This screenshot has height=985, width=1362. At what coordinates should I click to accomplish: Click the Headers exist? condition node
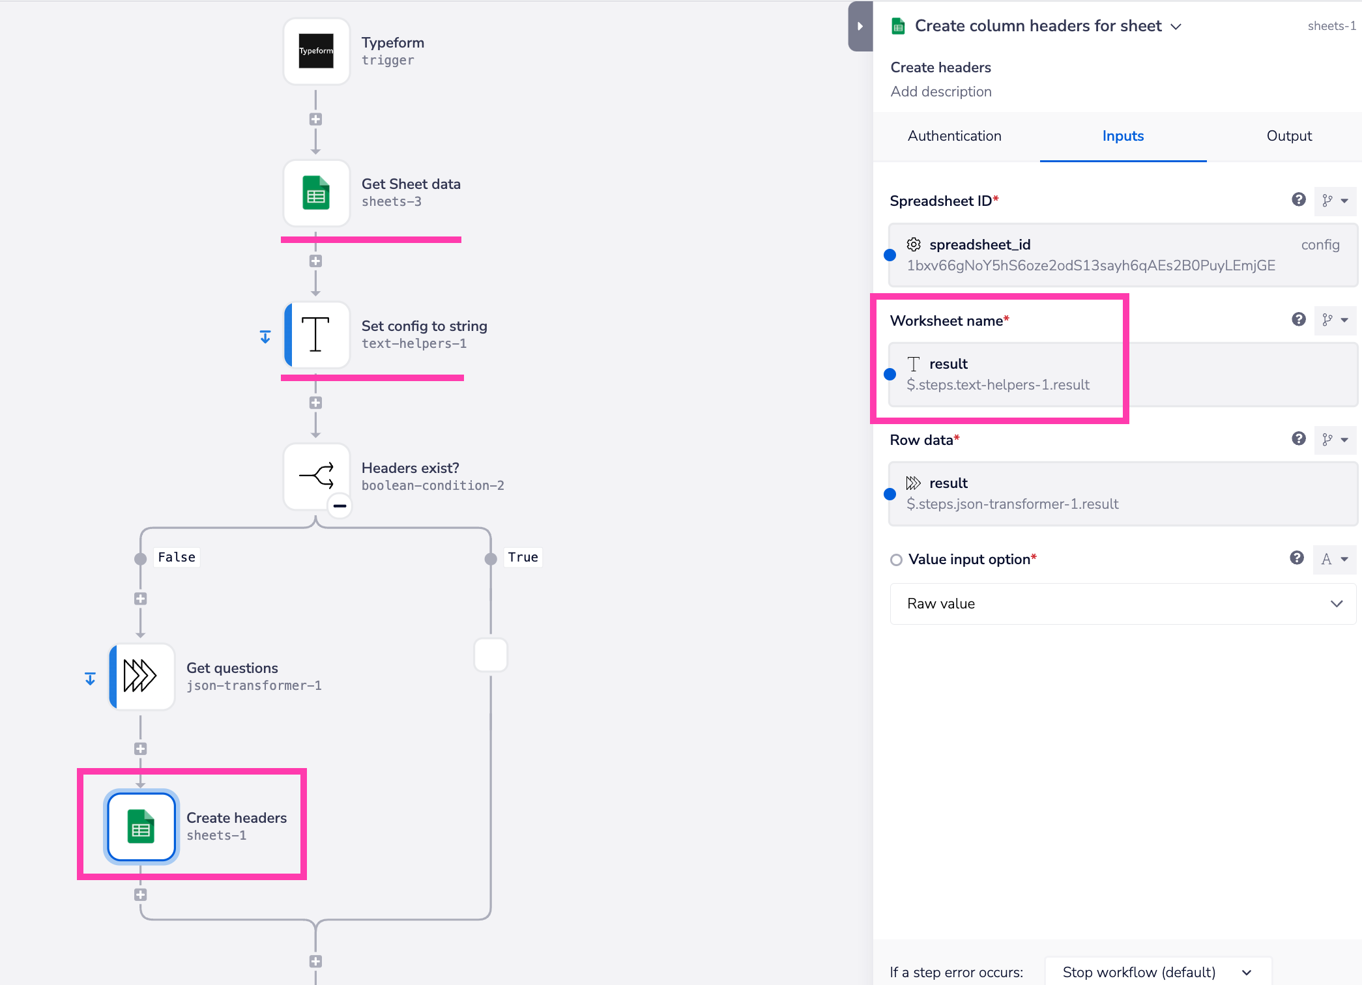coord(316,476)
